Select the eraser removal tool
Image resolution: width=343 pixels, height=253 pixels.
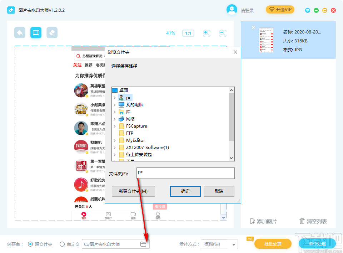52,32
